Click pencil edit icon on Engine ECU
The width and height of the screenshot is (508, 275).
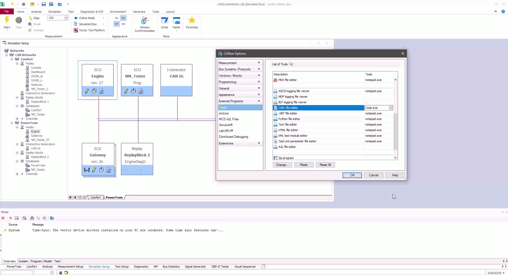[x=87, y=91]
